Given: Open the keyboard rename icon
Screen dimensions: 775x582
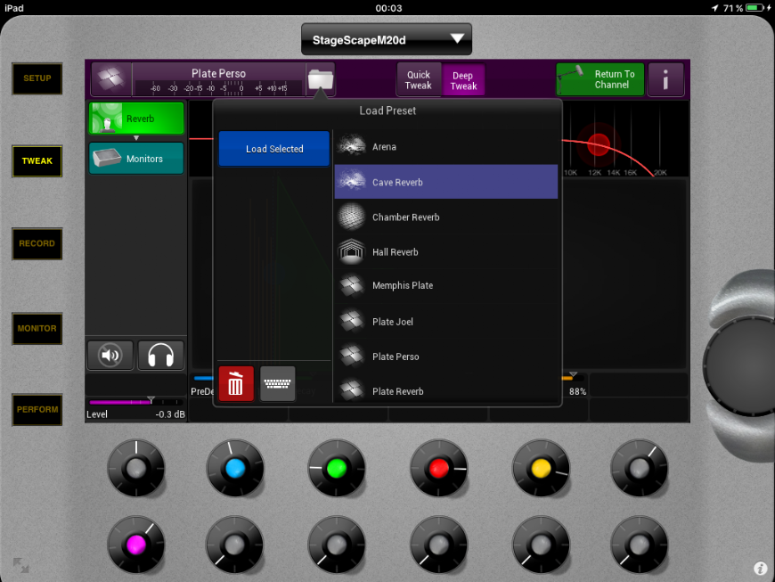Looking at the screenshot, I should pyautogui.click(x=278, y=384).
